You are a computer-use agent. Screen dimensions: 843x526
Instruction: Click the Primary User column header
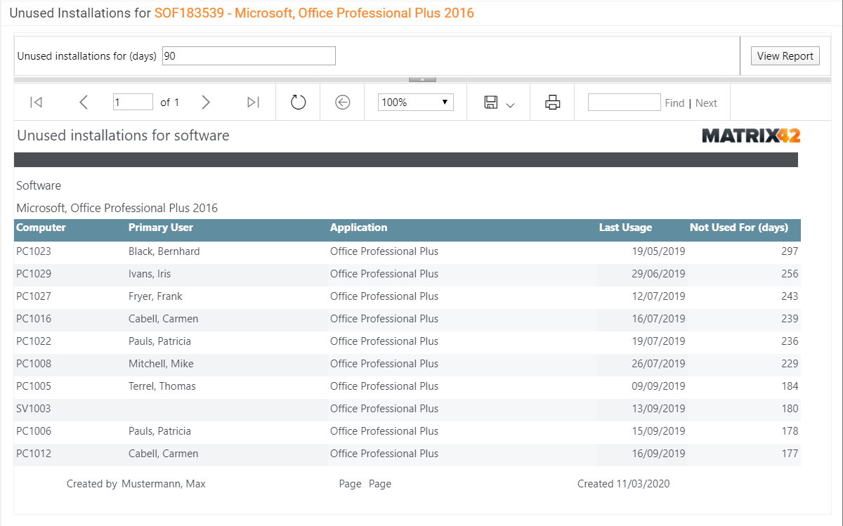[161, 228]
